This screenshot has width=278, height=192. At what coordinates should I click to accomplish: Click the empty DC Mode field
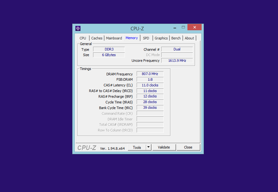(177, 55)
